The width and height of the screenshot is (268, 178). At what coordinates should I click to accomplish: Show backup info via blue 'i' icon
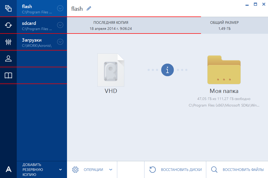coord(167,70)
